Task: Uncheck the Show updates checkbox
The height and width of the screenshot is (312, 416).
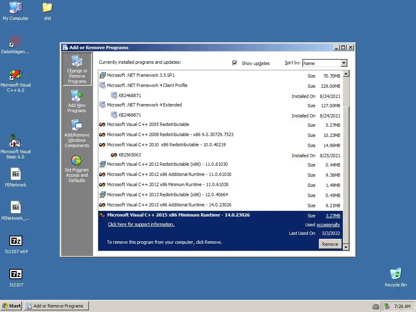Action: 234,63
